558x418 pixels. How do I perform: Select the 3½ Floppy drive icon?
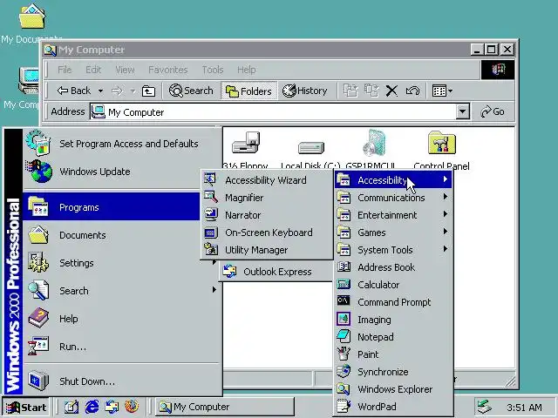(246, 143)
